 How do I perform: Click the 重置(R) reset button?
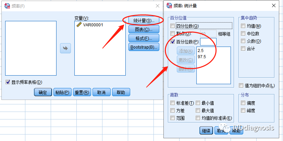(x=82, y=92)
